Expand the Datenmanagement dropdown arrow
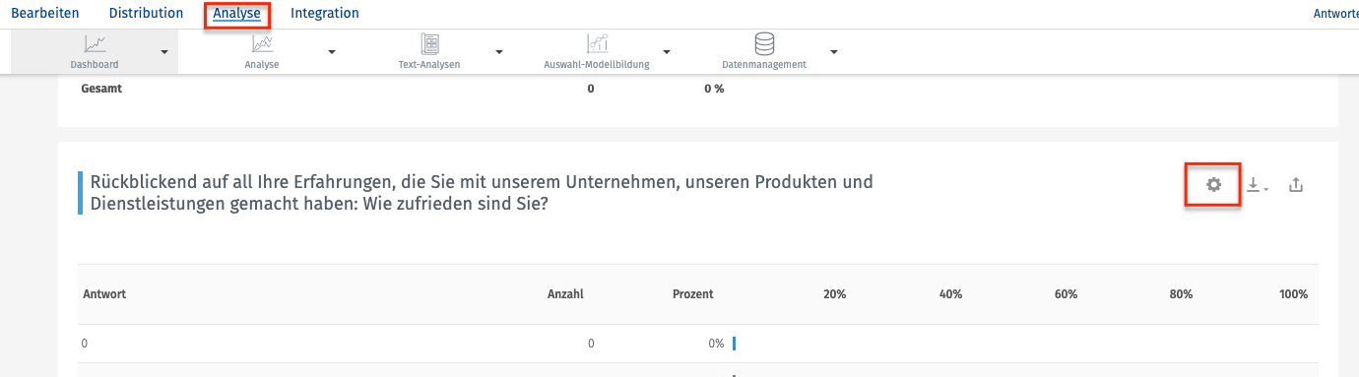Viewport: 1359px width, 377px height. (834, 52)
